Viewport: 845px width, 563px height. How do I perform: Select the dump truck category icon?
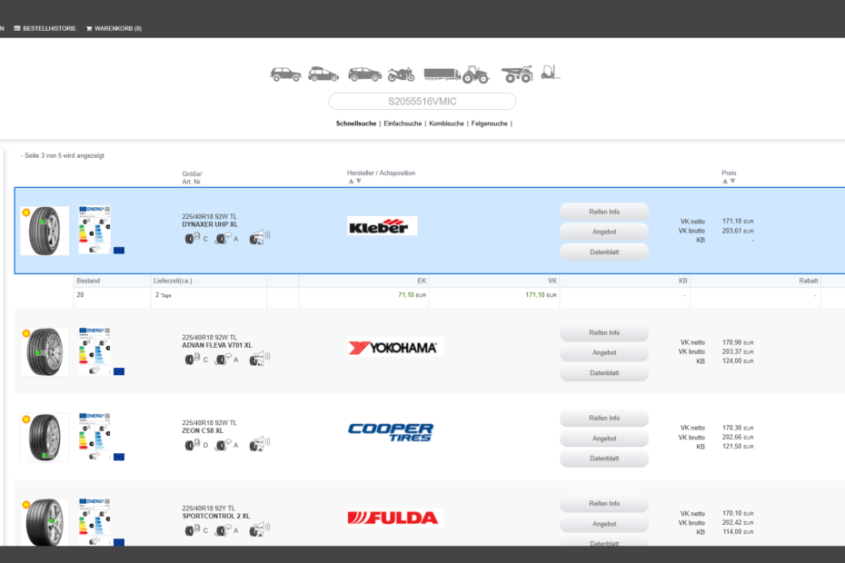coord(517,74)
